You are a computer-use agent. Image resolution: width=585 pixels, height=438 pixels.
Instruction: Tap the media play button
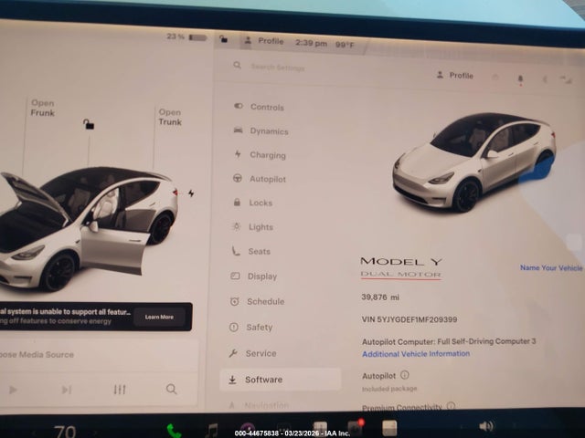(13, 390)
